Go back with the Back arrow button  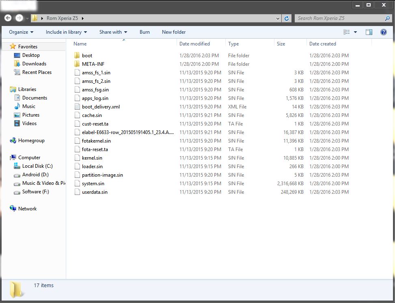click(x=8, y=18)
